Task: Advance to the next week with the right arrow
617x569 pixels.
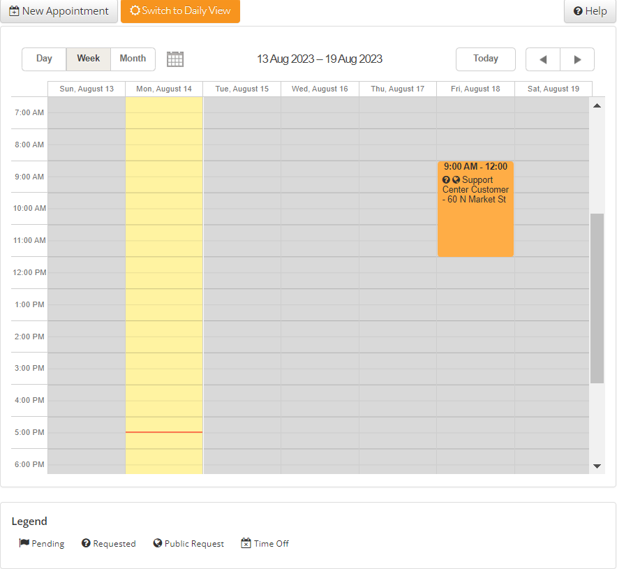Action: click(577, 59)
